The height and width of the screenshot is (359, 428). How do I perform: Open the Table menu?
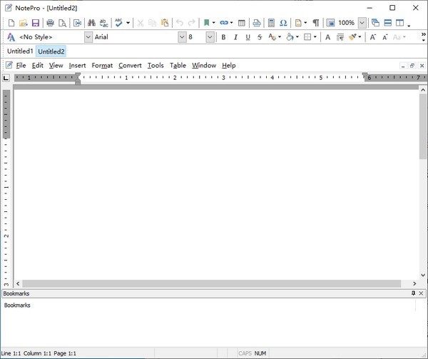pyautogui.click(x=178, y=66)
